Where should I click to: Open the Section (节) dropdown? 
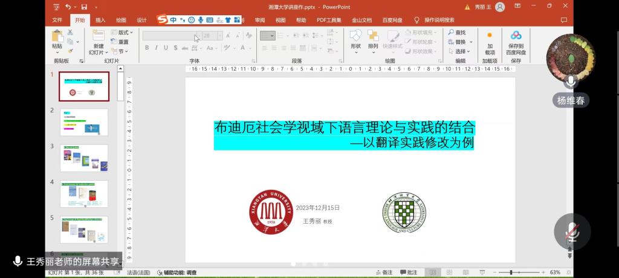(121, 51)
